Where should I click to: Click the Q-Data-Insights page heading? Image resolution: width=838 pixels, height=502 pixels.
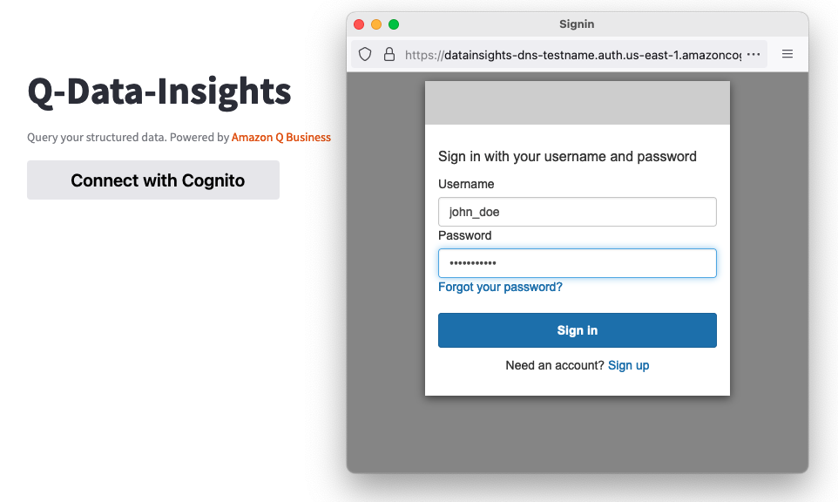click(x=159, y=91)
